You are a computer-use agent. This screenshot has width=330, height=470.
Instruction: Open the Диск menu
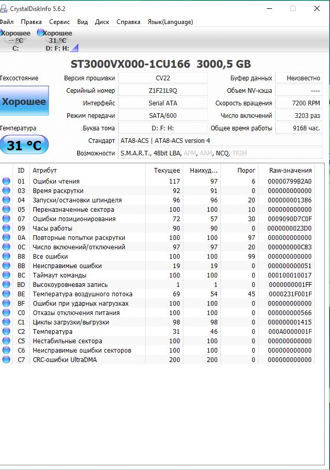pyautogui.click(x=102, y=22)
